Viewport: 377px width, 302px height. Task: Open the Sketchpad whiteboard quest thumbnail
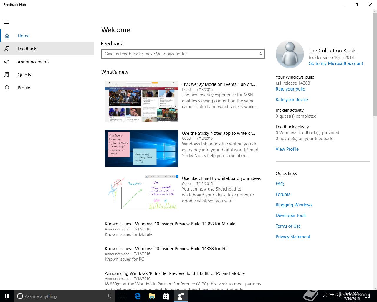pyautogui.click(x=141, y=193)
